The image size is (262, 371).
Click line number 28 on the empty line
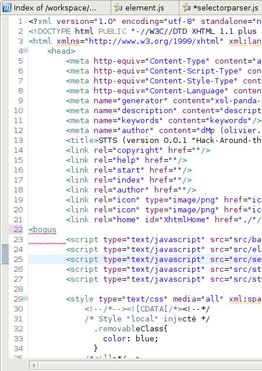coord(18,289)
